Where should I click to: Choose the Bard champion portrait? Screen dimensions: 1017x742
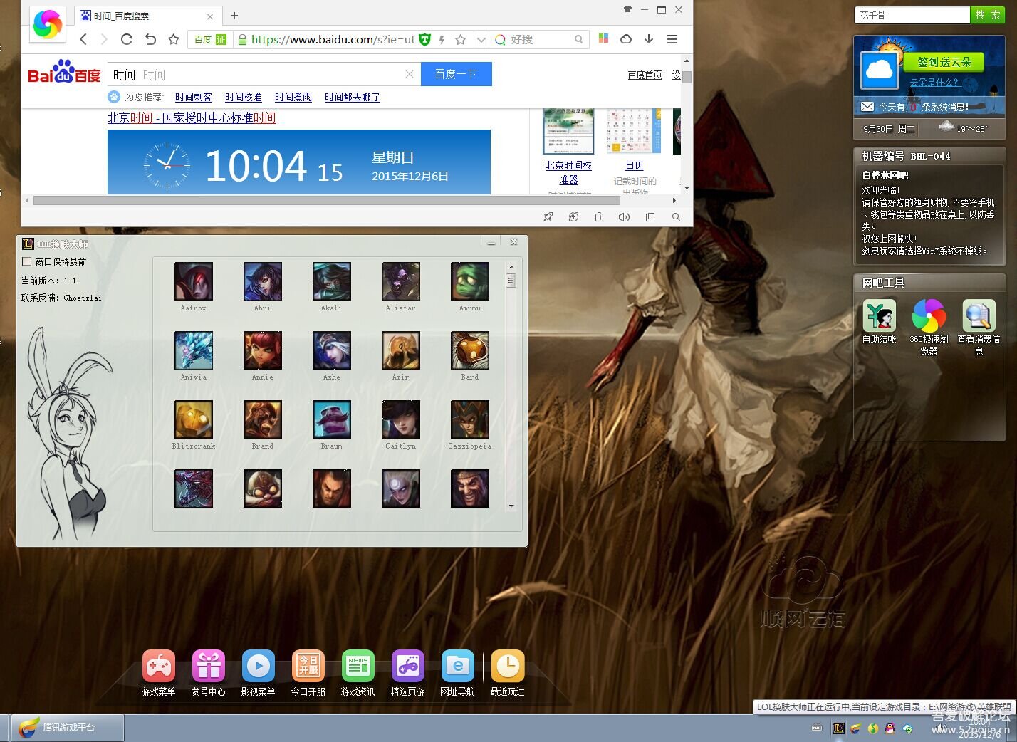pyautogui.click(x=470, y=350)
